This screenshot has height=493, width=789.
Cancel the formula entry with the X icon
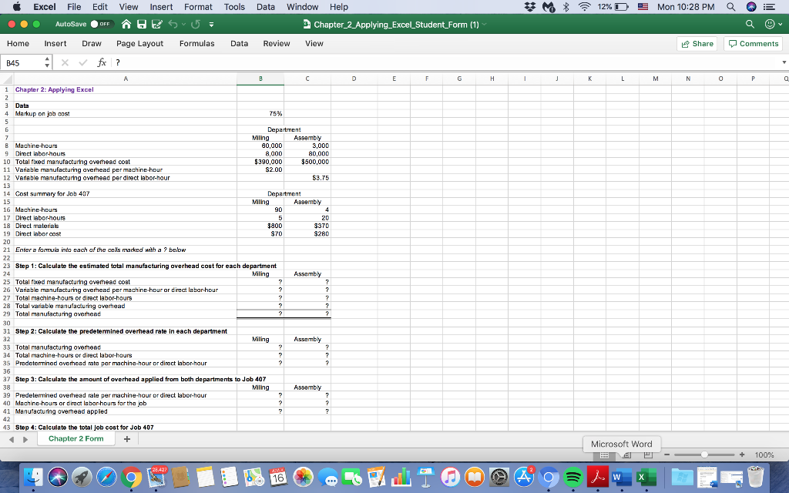(x=65, y=62)
